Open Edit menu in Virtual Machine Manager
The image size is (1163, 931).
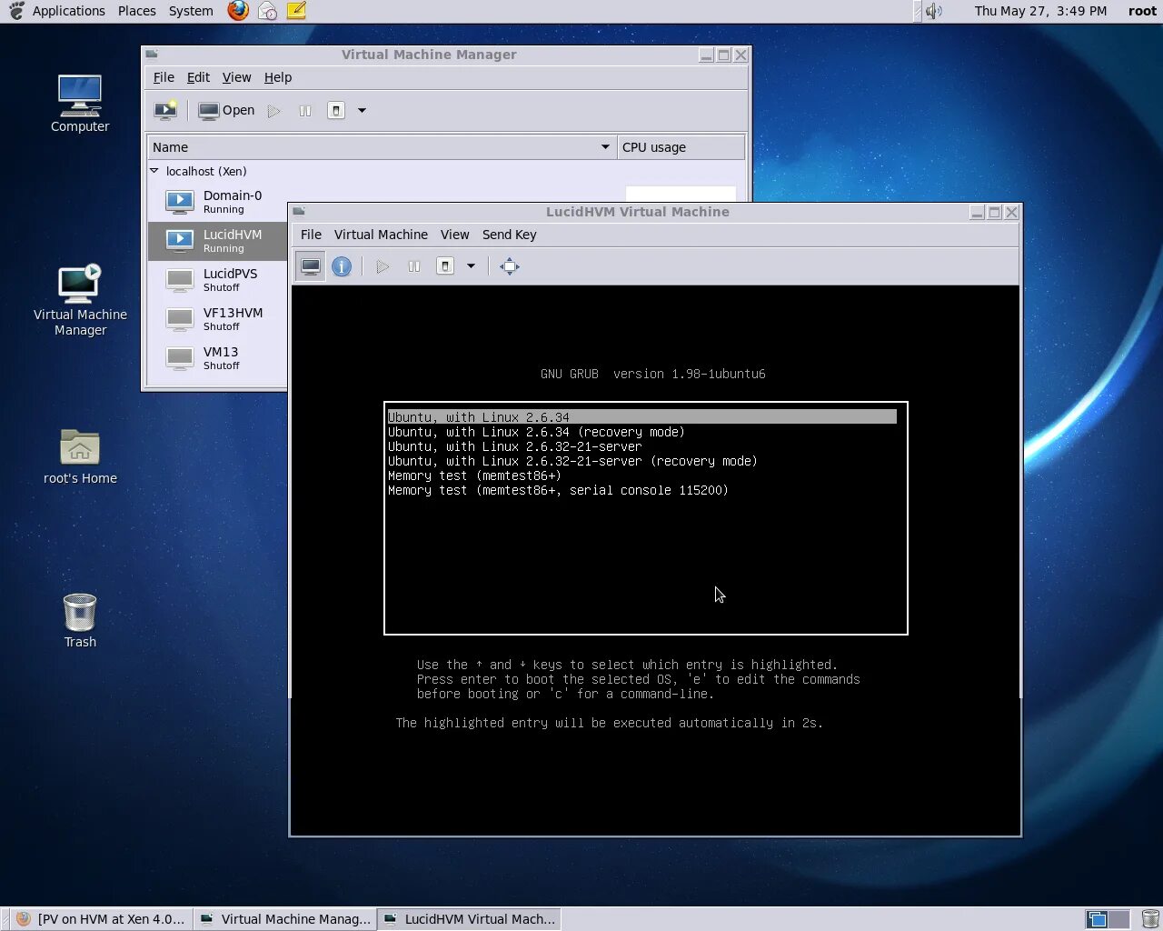pos(198,77)
